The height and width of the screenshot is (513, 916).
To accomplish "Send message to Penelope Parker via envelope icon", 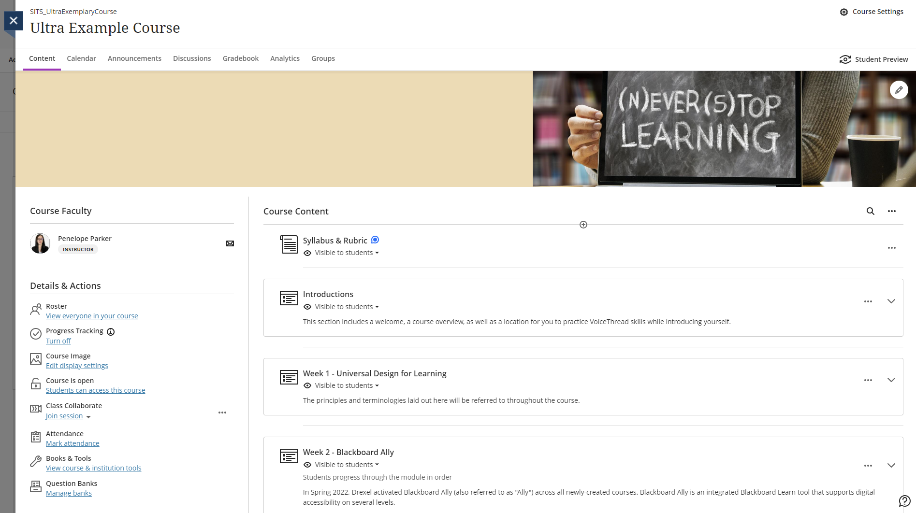I will pos(230,243).
